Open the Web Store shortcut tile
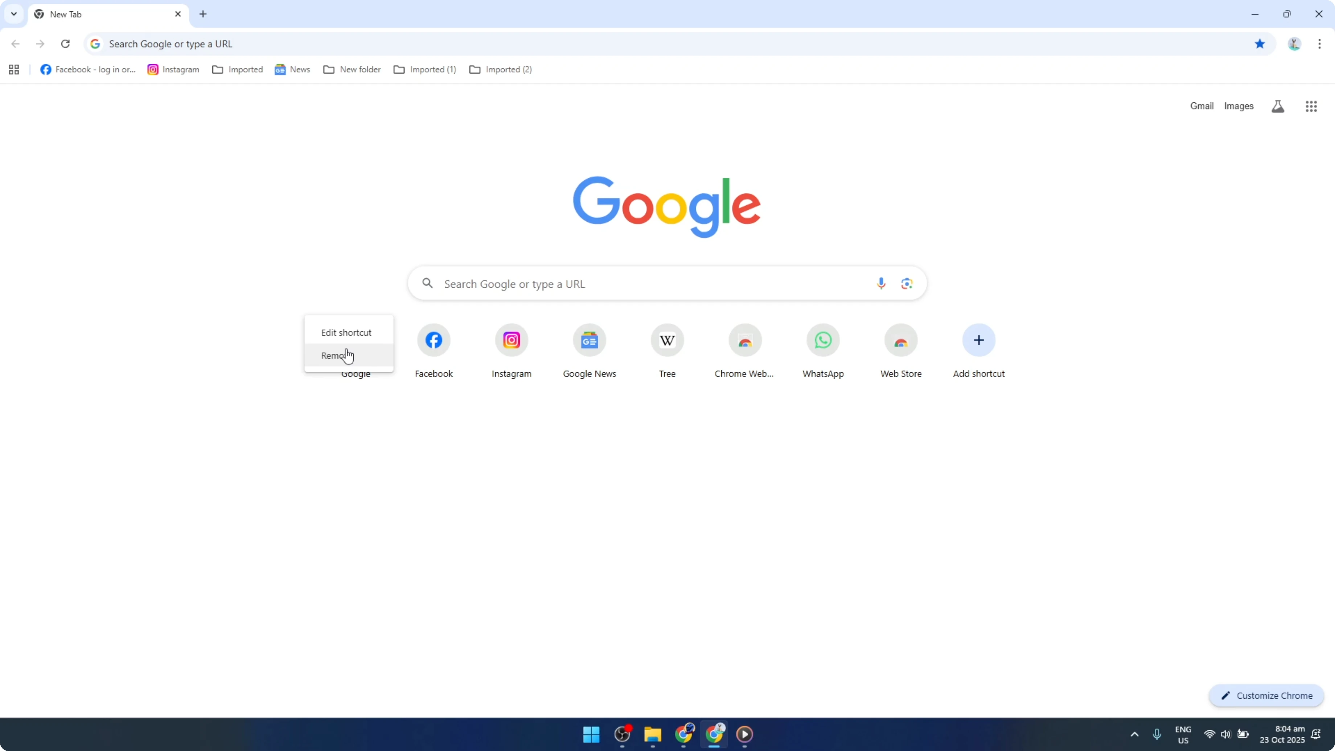This screenshot has height=751, width=1335. [901, 351]
